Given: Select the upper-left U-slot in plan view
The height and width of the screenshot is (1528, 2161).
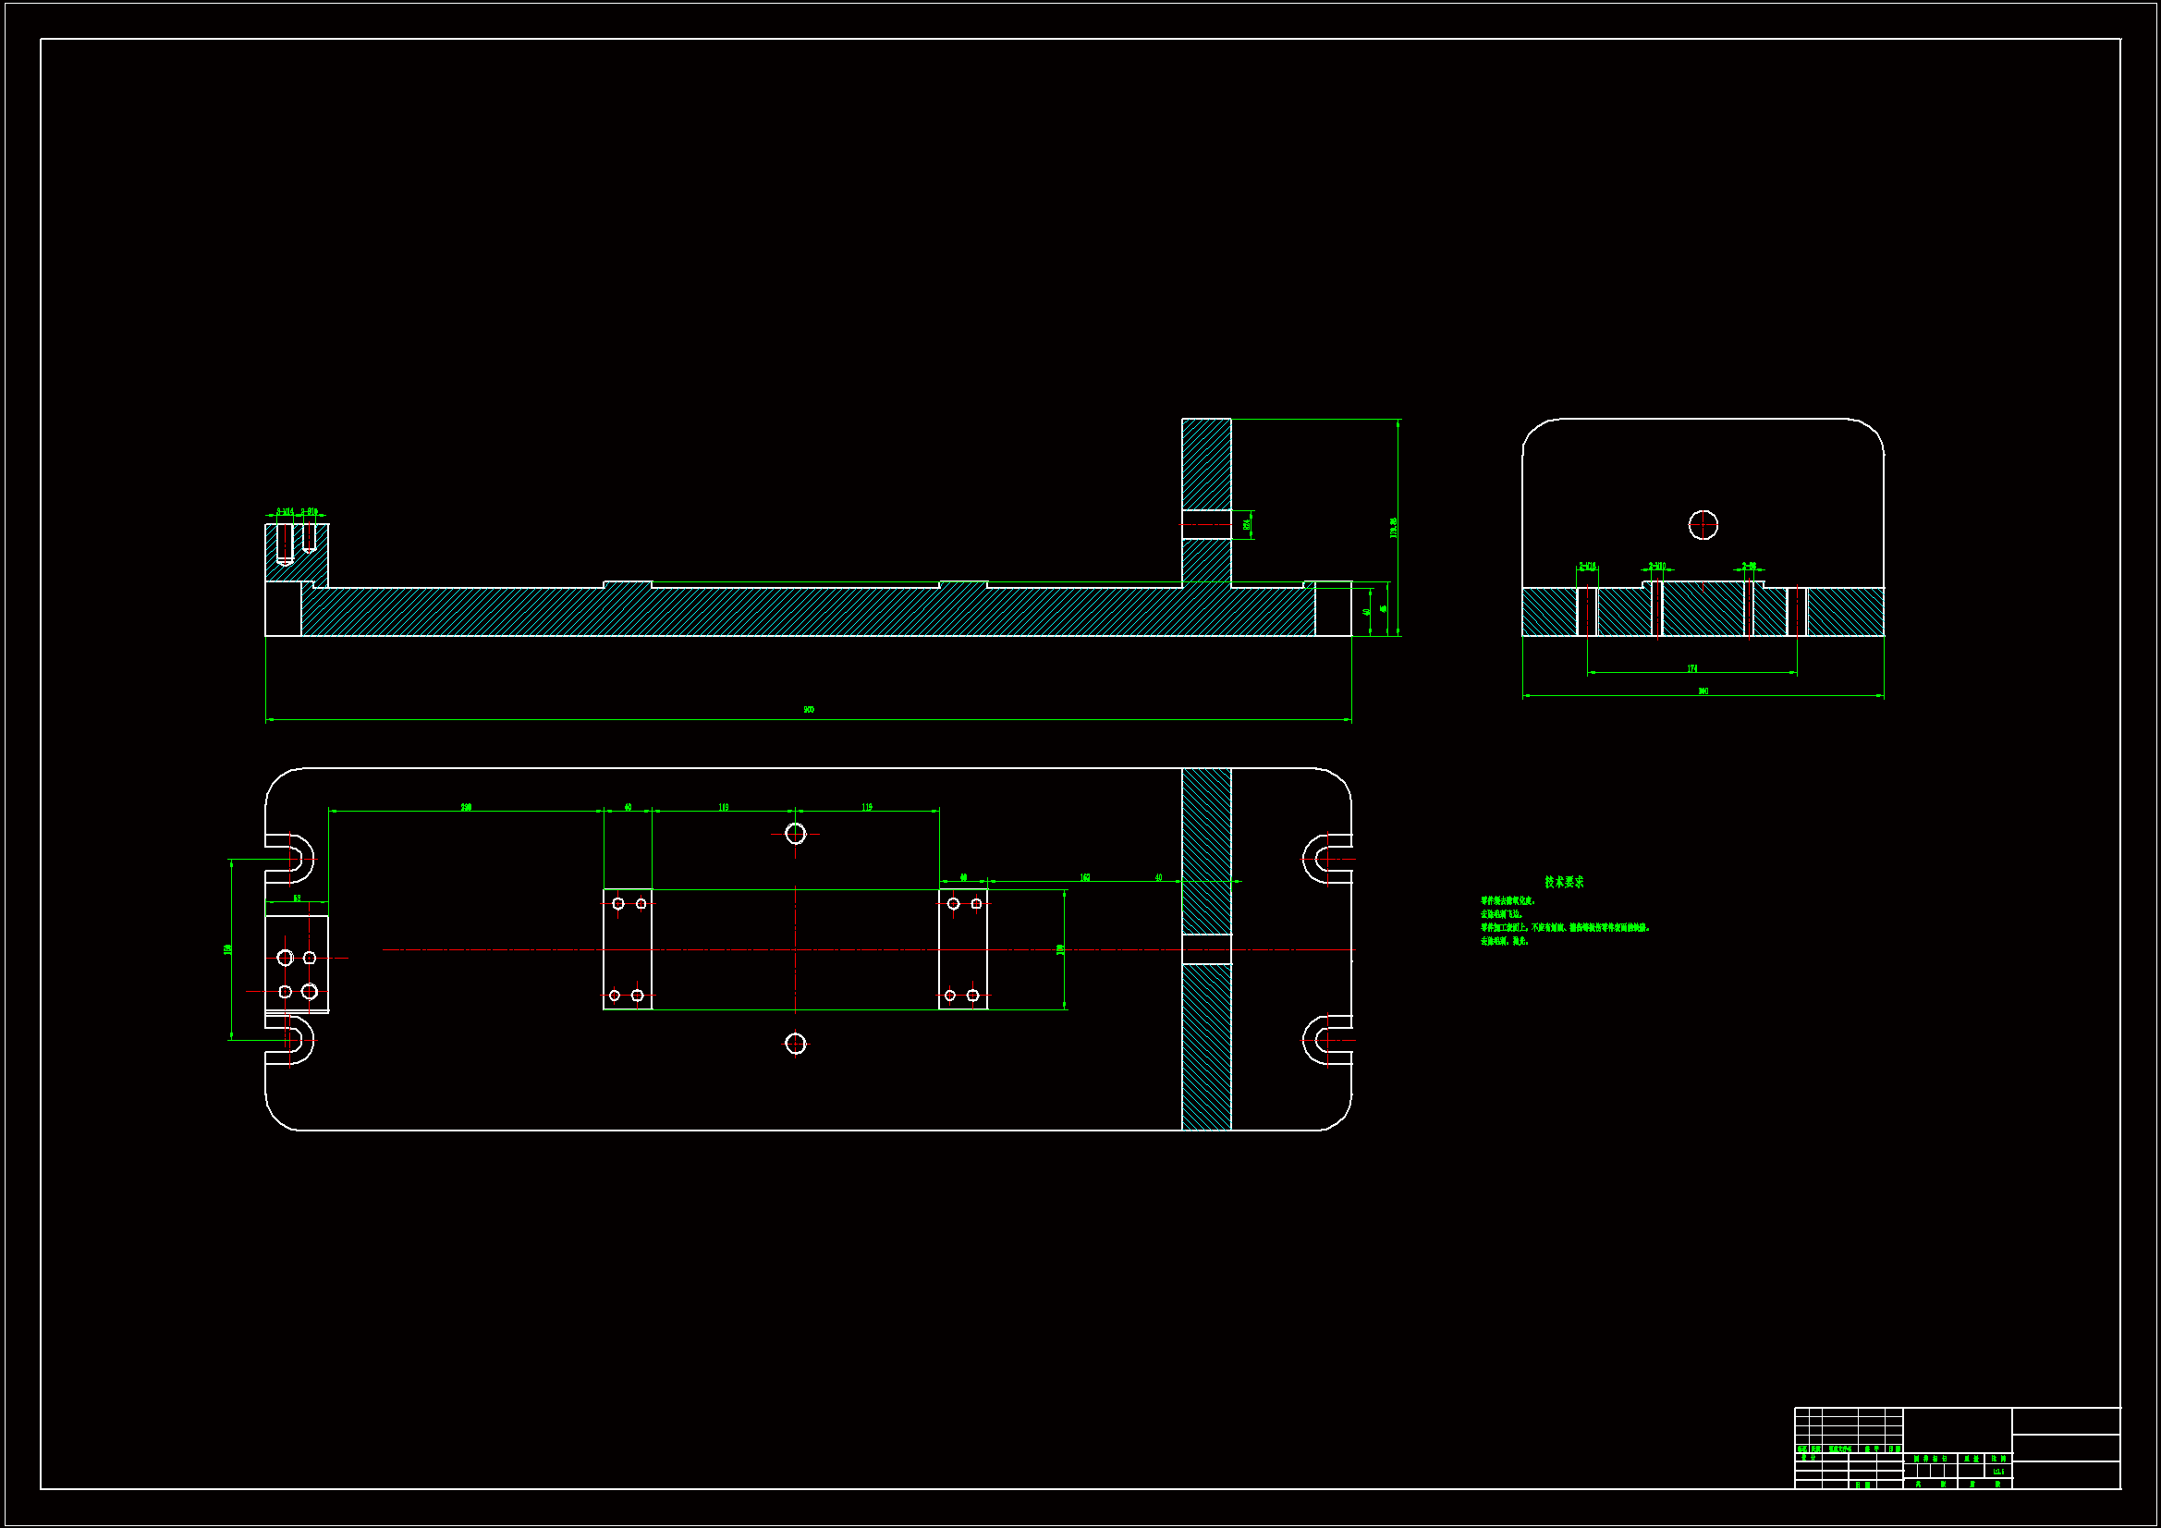Looking at the screenshot, I should (294, 859).
